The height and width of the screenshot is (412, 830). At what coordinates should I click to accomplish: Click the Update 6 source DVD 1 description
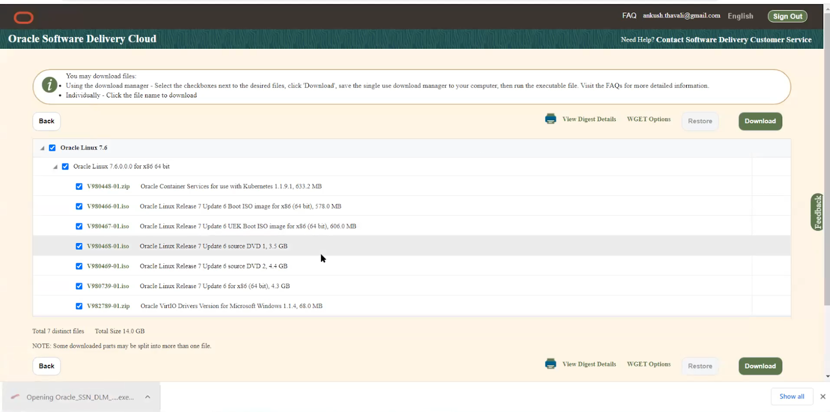(213, 246)
